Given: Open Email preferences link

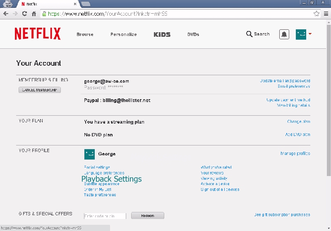Looking at the screenshot, I should (x=294, y=86).
